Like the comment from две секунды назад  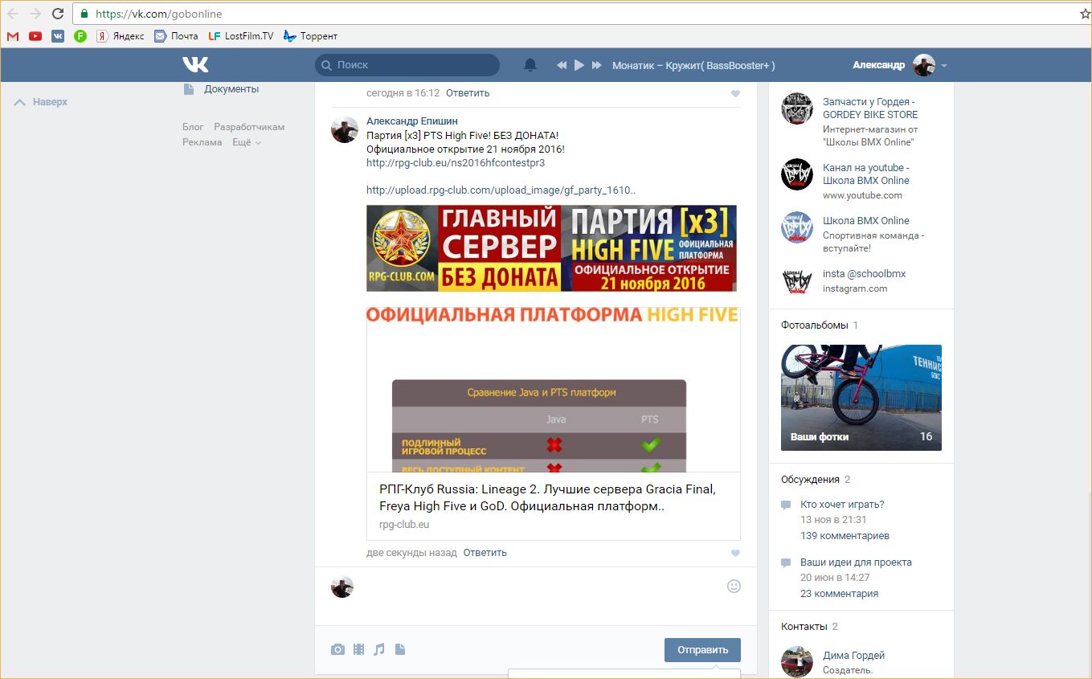pyautogui.click(x=735, y=554)
